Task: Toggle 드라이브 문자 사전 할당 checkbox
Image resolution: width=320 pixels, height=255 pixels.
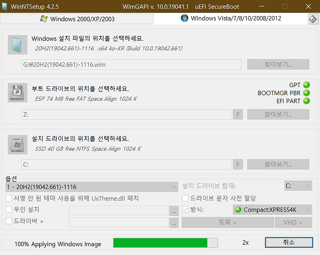Action: coord(185,198)
